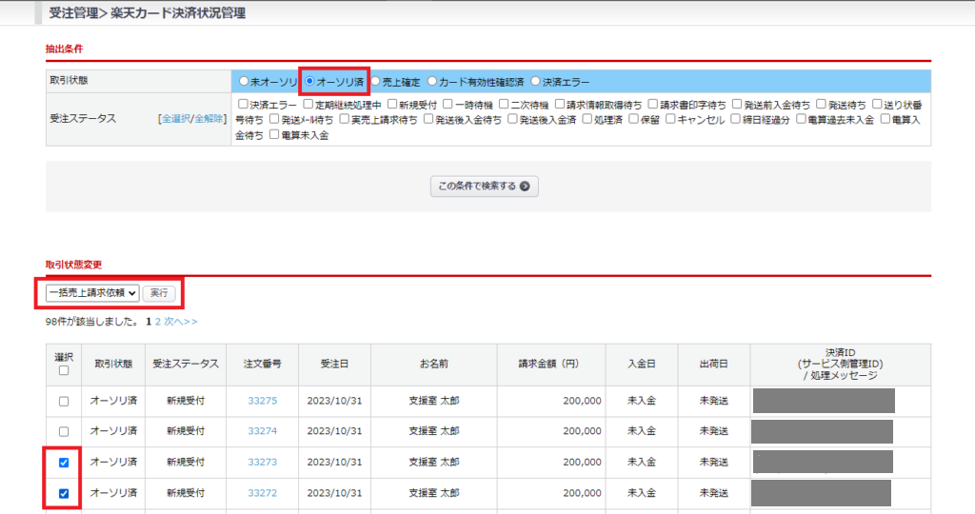Click the 全選択 select-all link
The width and height of the screenshot is (975, 514).
pyautogui.click(x=175, y=119)
